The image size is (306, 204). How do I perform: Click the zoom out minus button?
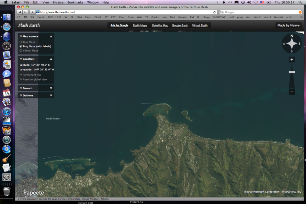click(292, 92)
